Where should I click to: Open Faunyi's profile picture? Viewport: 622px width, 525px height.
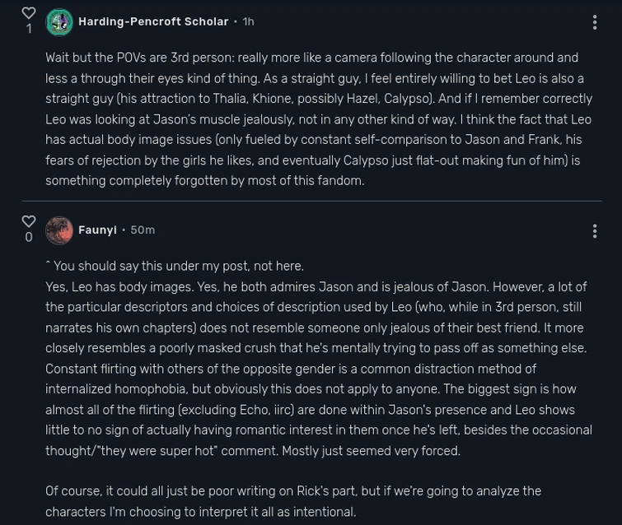pyautogui.click(x=59, y=230)
